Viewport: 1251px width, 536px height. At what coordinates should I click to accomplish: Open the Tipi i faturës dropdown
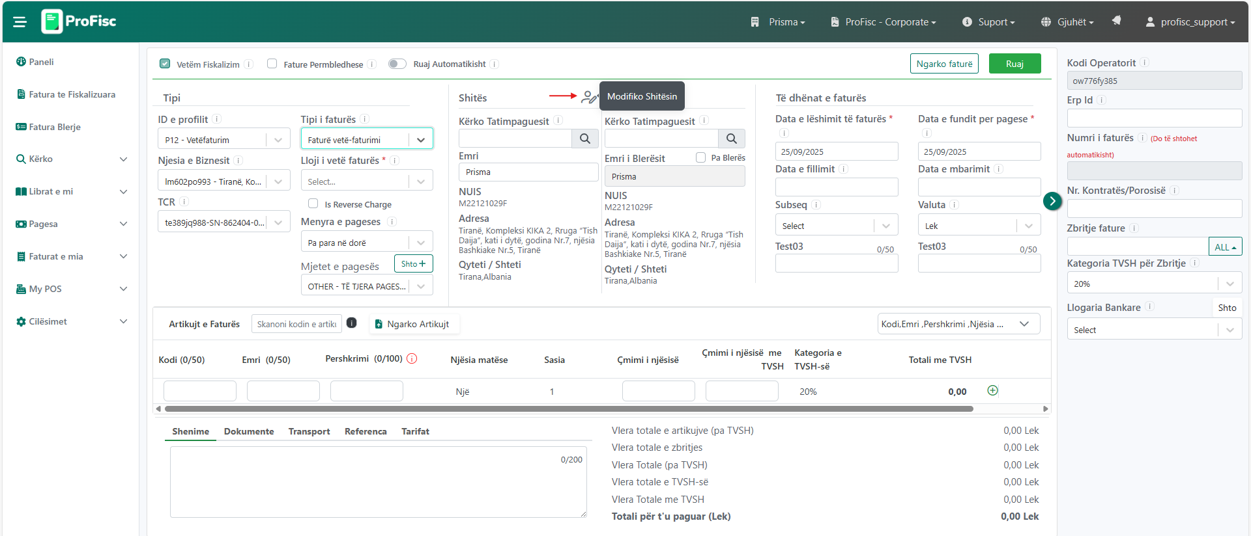pyautogui.click(x=366, y=139)
